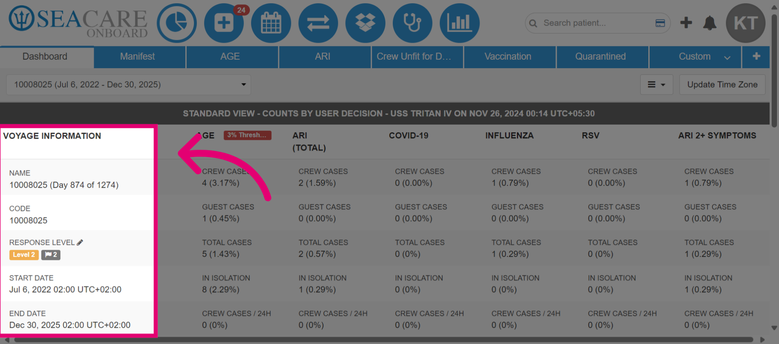
Task: Click the transfer arrows icon
Action: [318, 23]
